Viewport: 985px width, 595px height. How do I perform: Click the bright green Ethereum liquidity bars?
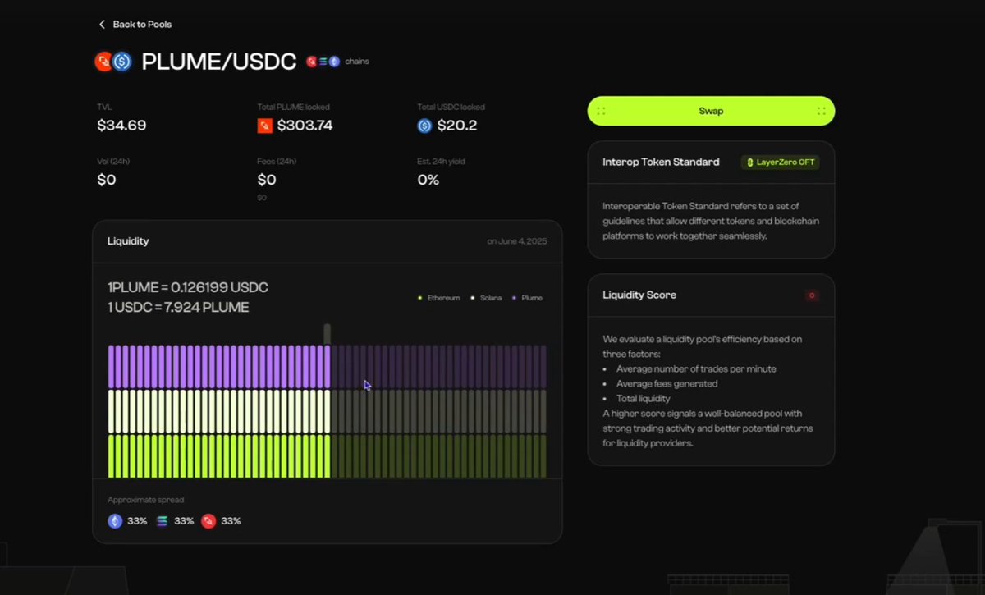[219, 456]
